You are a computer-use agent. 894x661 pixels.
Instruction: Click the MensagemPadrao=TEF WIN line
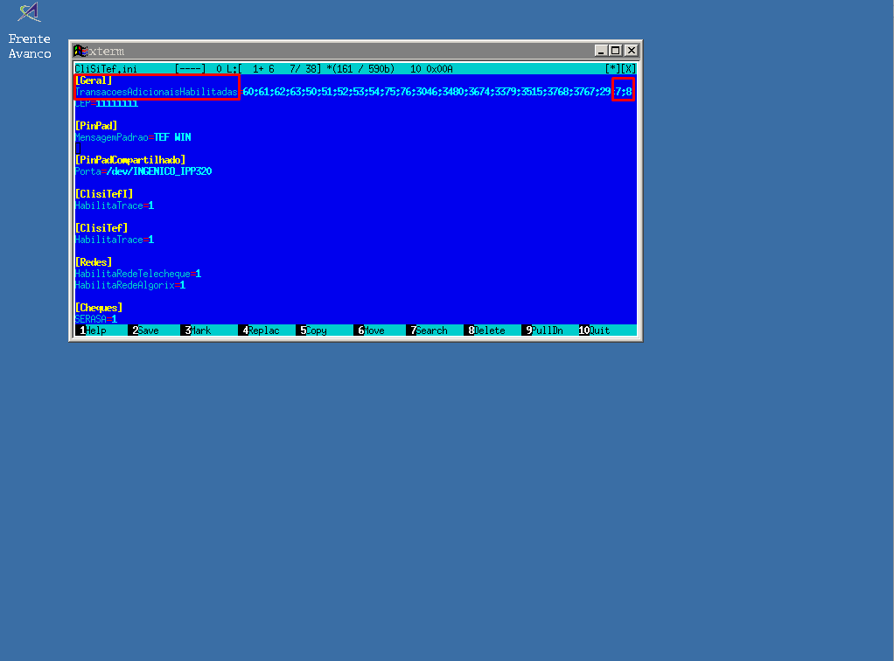coord(133,137)
